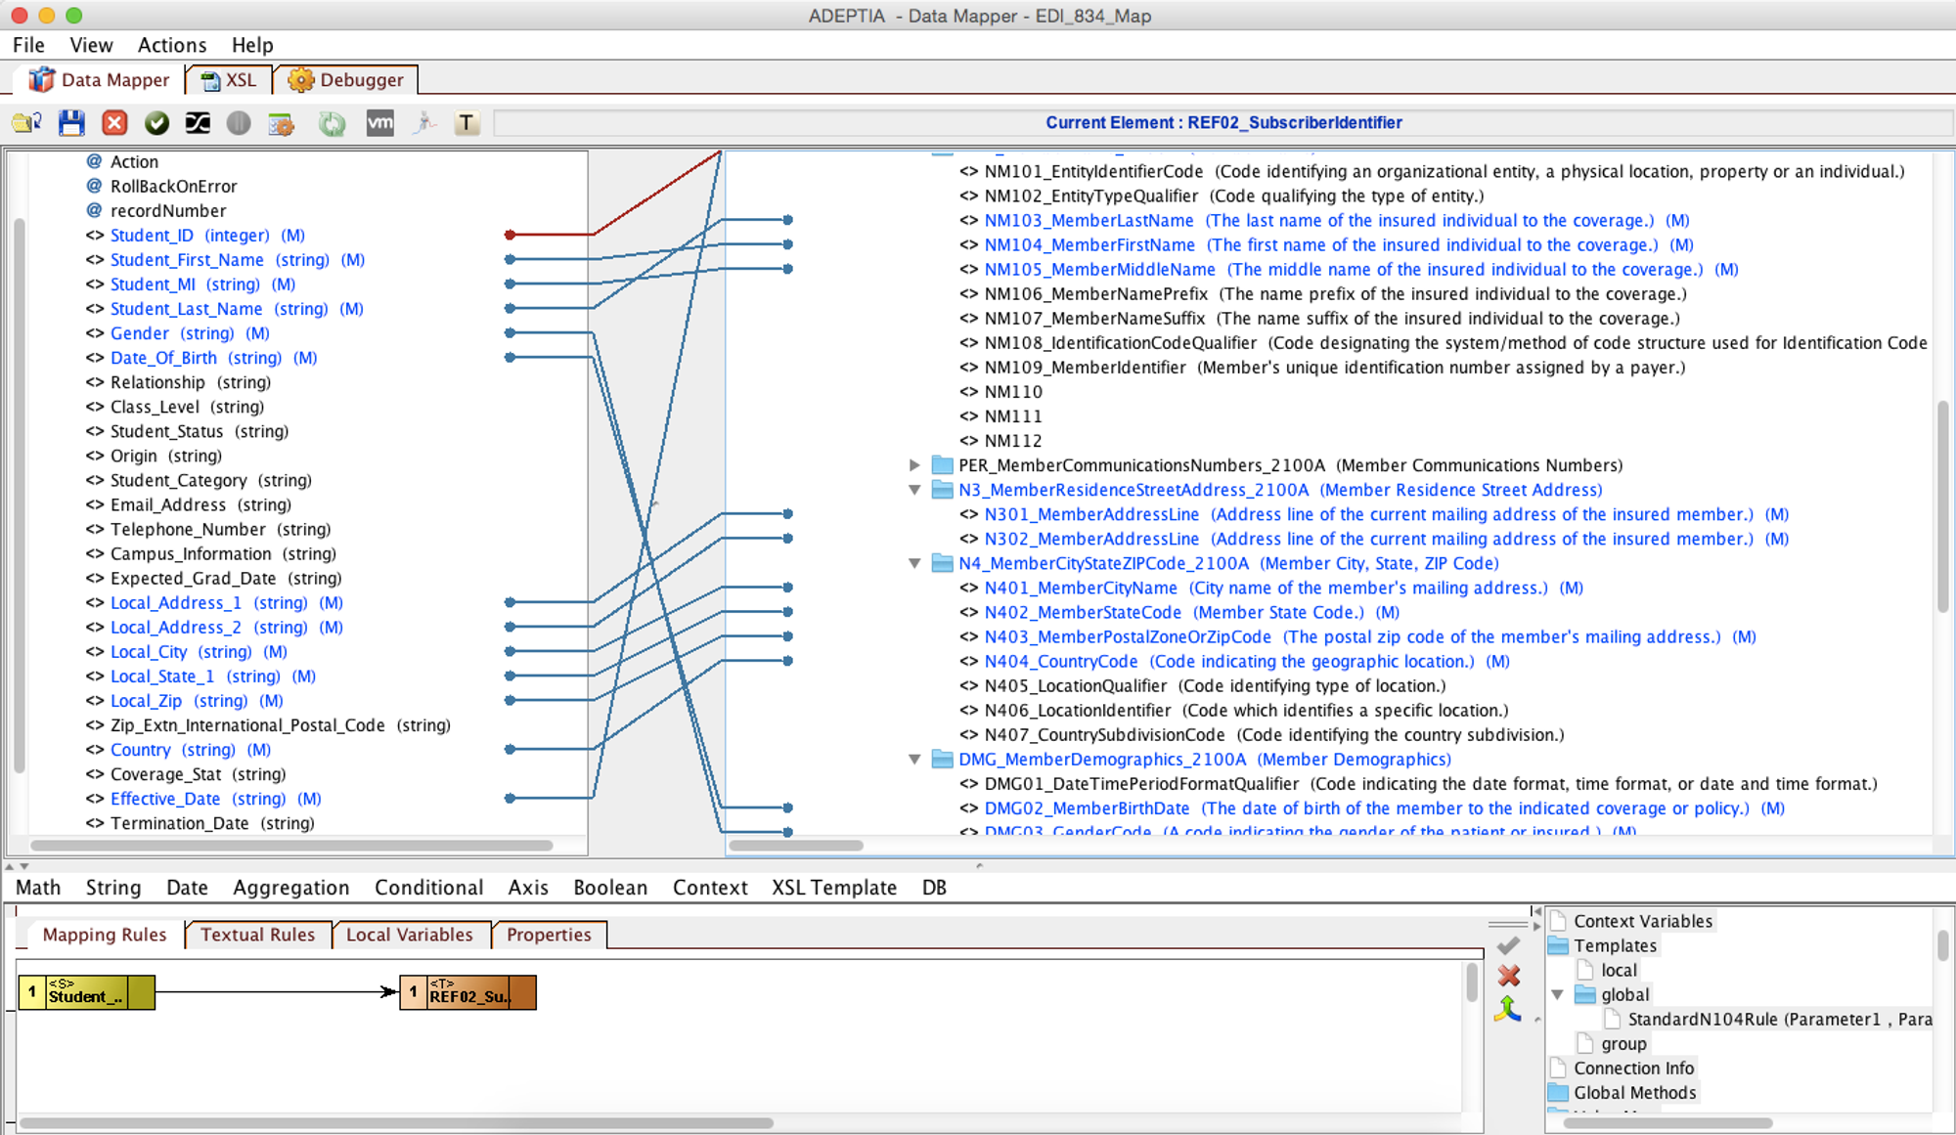Select Student_Last_Name source element
The width and height of the screenshot is (1956, 1135).
pos(186,309)
